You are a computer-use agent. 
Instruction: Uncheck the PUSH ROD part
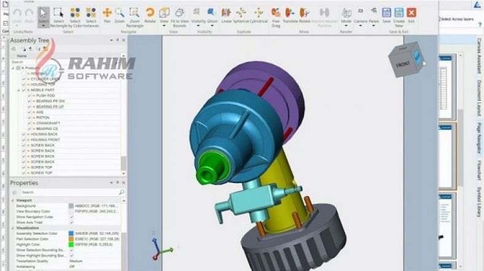click(29, 96)
